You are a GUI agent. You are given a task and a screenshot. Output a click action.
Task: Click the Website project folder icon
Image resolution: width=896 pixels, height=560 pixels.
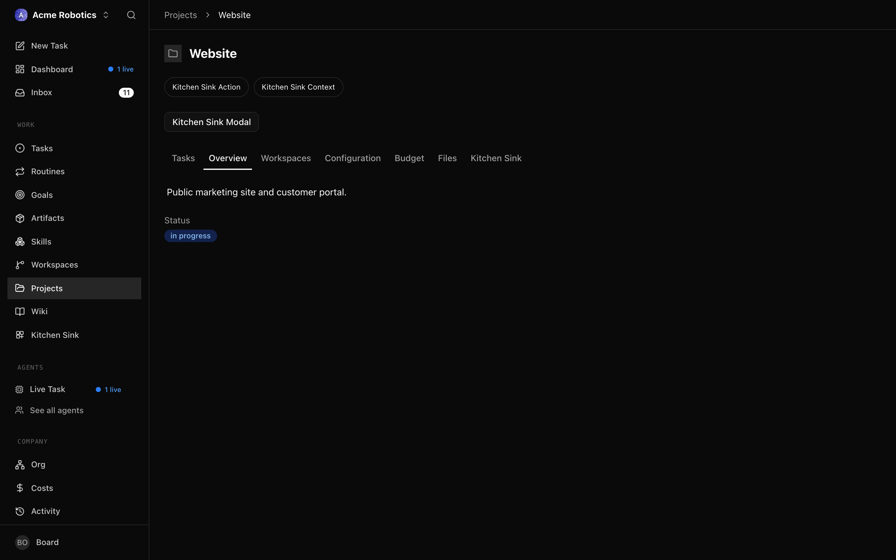173,53
